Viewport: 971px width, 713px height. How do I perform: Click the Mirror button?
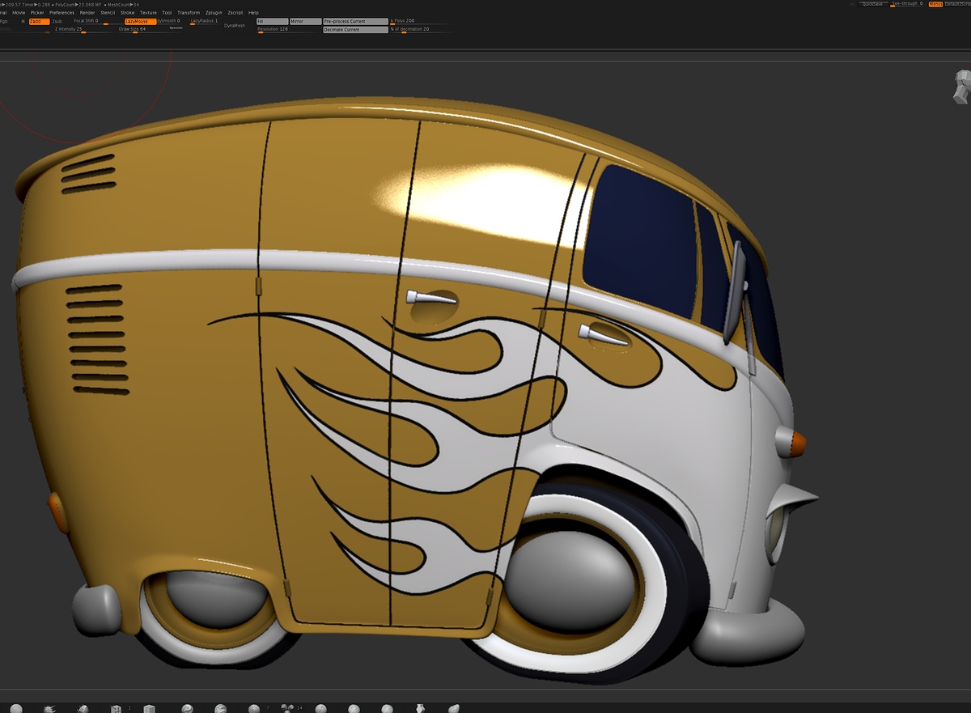coord(306,21)
